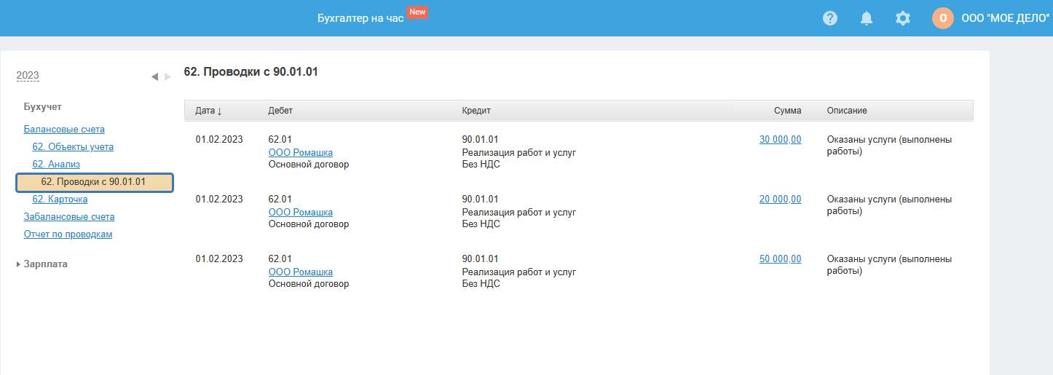Click the New badge by Бухгалтер на час
The width and height of the screenshot is (1053, 375).
click(417, 12)
